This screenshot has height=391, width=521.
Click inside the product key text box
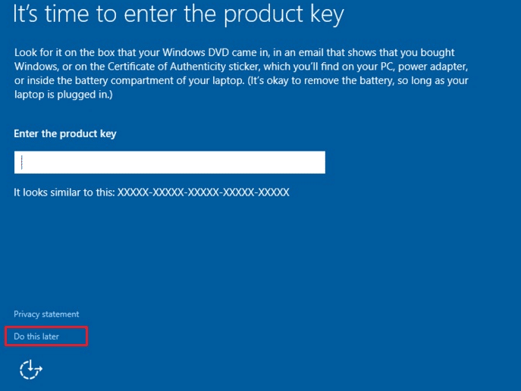click(x=169, y=162)
